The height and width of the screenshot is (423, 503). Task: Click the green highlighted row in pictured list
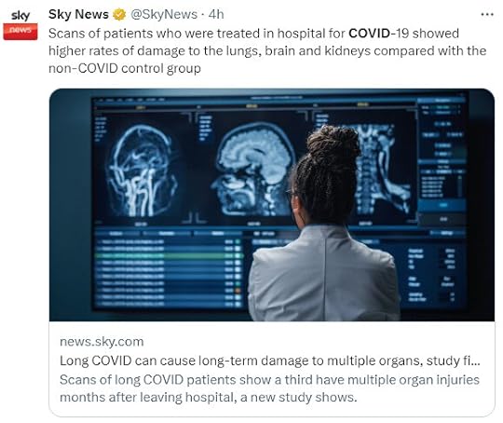(x=169, y=256)
